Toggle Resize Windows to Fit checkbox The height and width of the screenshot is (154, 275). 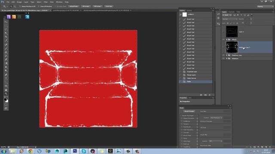(x=20, y=6)
